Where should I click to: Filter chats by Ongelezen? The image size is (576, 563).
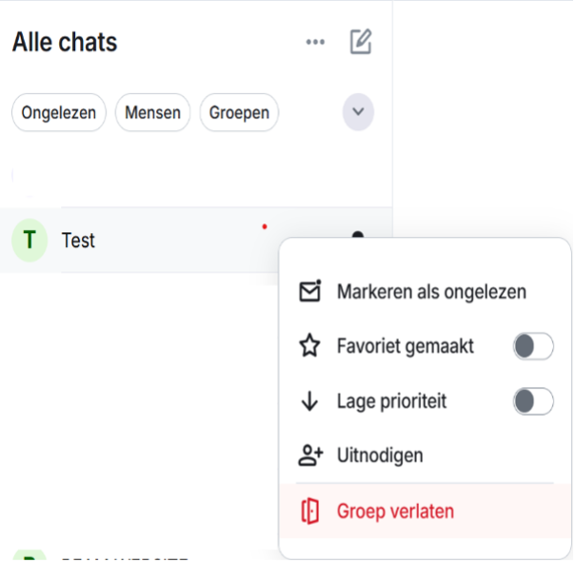[59, 112]
